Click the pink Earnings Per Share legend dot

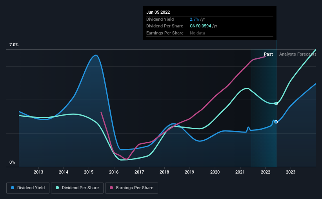click(x=111, y=188)
